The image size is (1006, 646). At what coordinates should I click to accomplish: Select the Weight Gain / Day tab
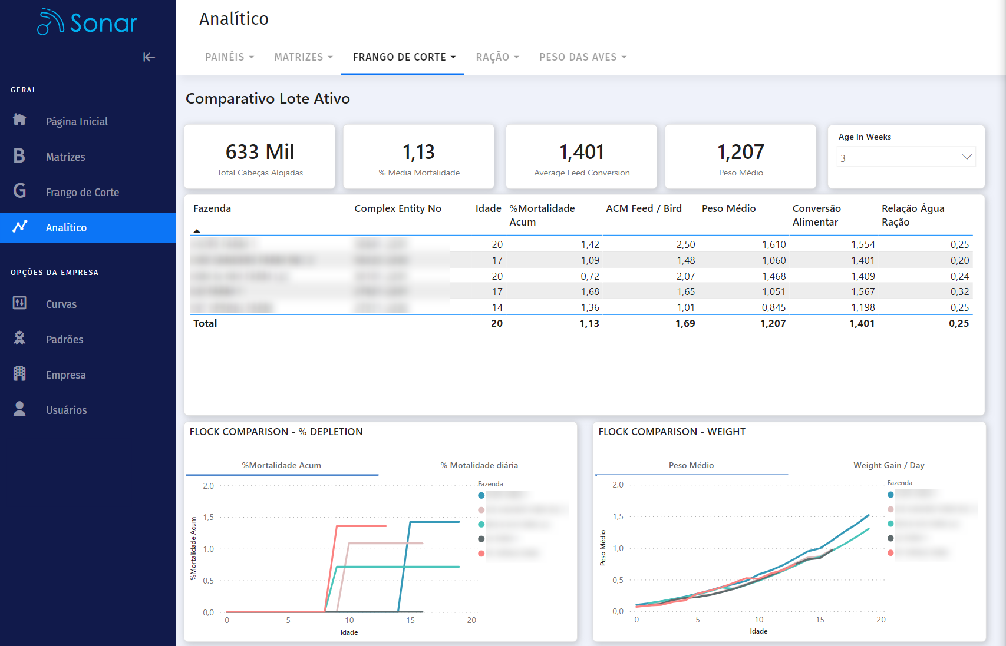coord(889,465)
